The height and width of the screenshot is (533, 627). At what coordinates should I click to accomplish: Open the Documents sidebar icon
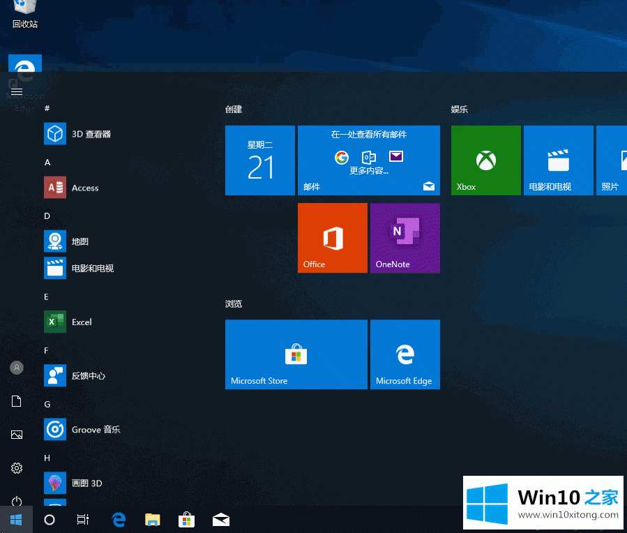[x=17, y=401]
